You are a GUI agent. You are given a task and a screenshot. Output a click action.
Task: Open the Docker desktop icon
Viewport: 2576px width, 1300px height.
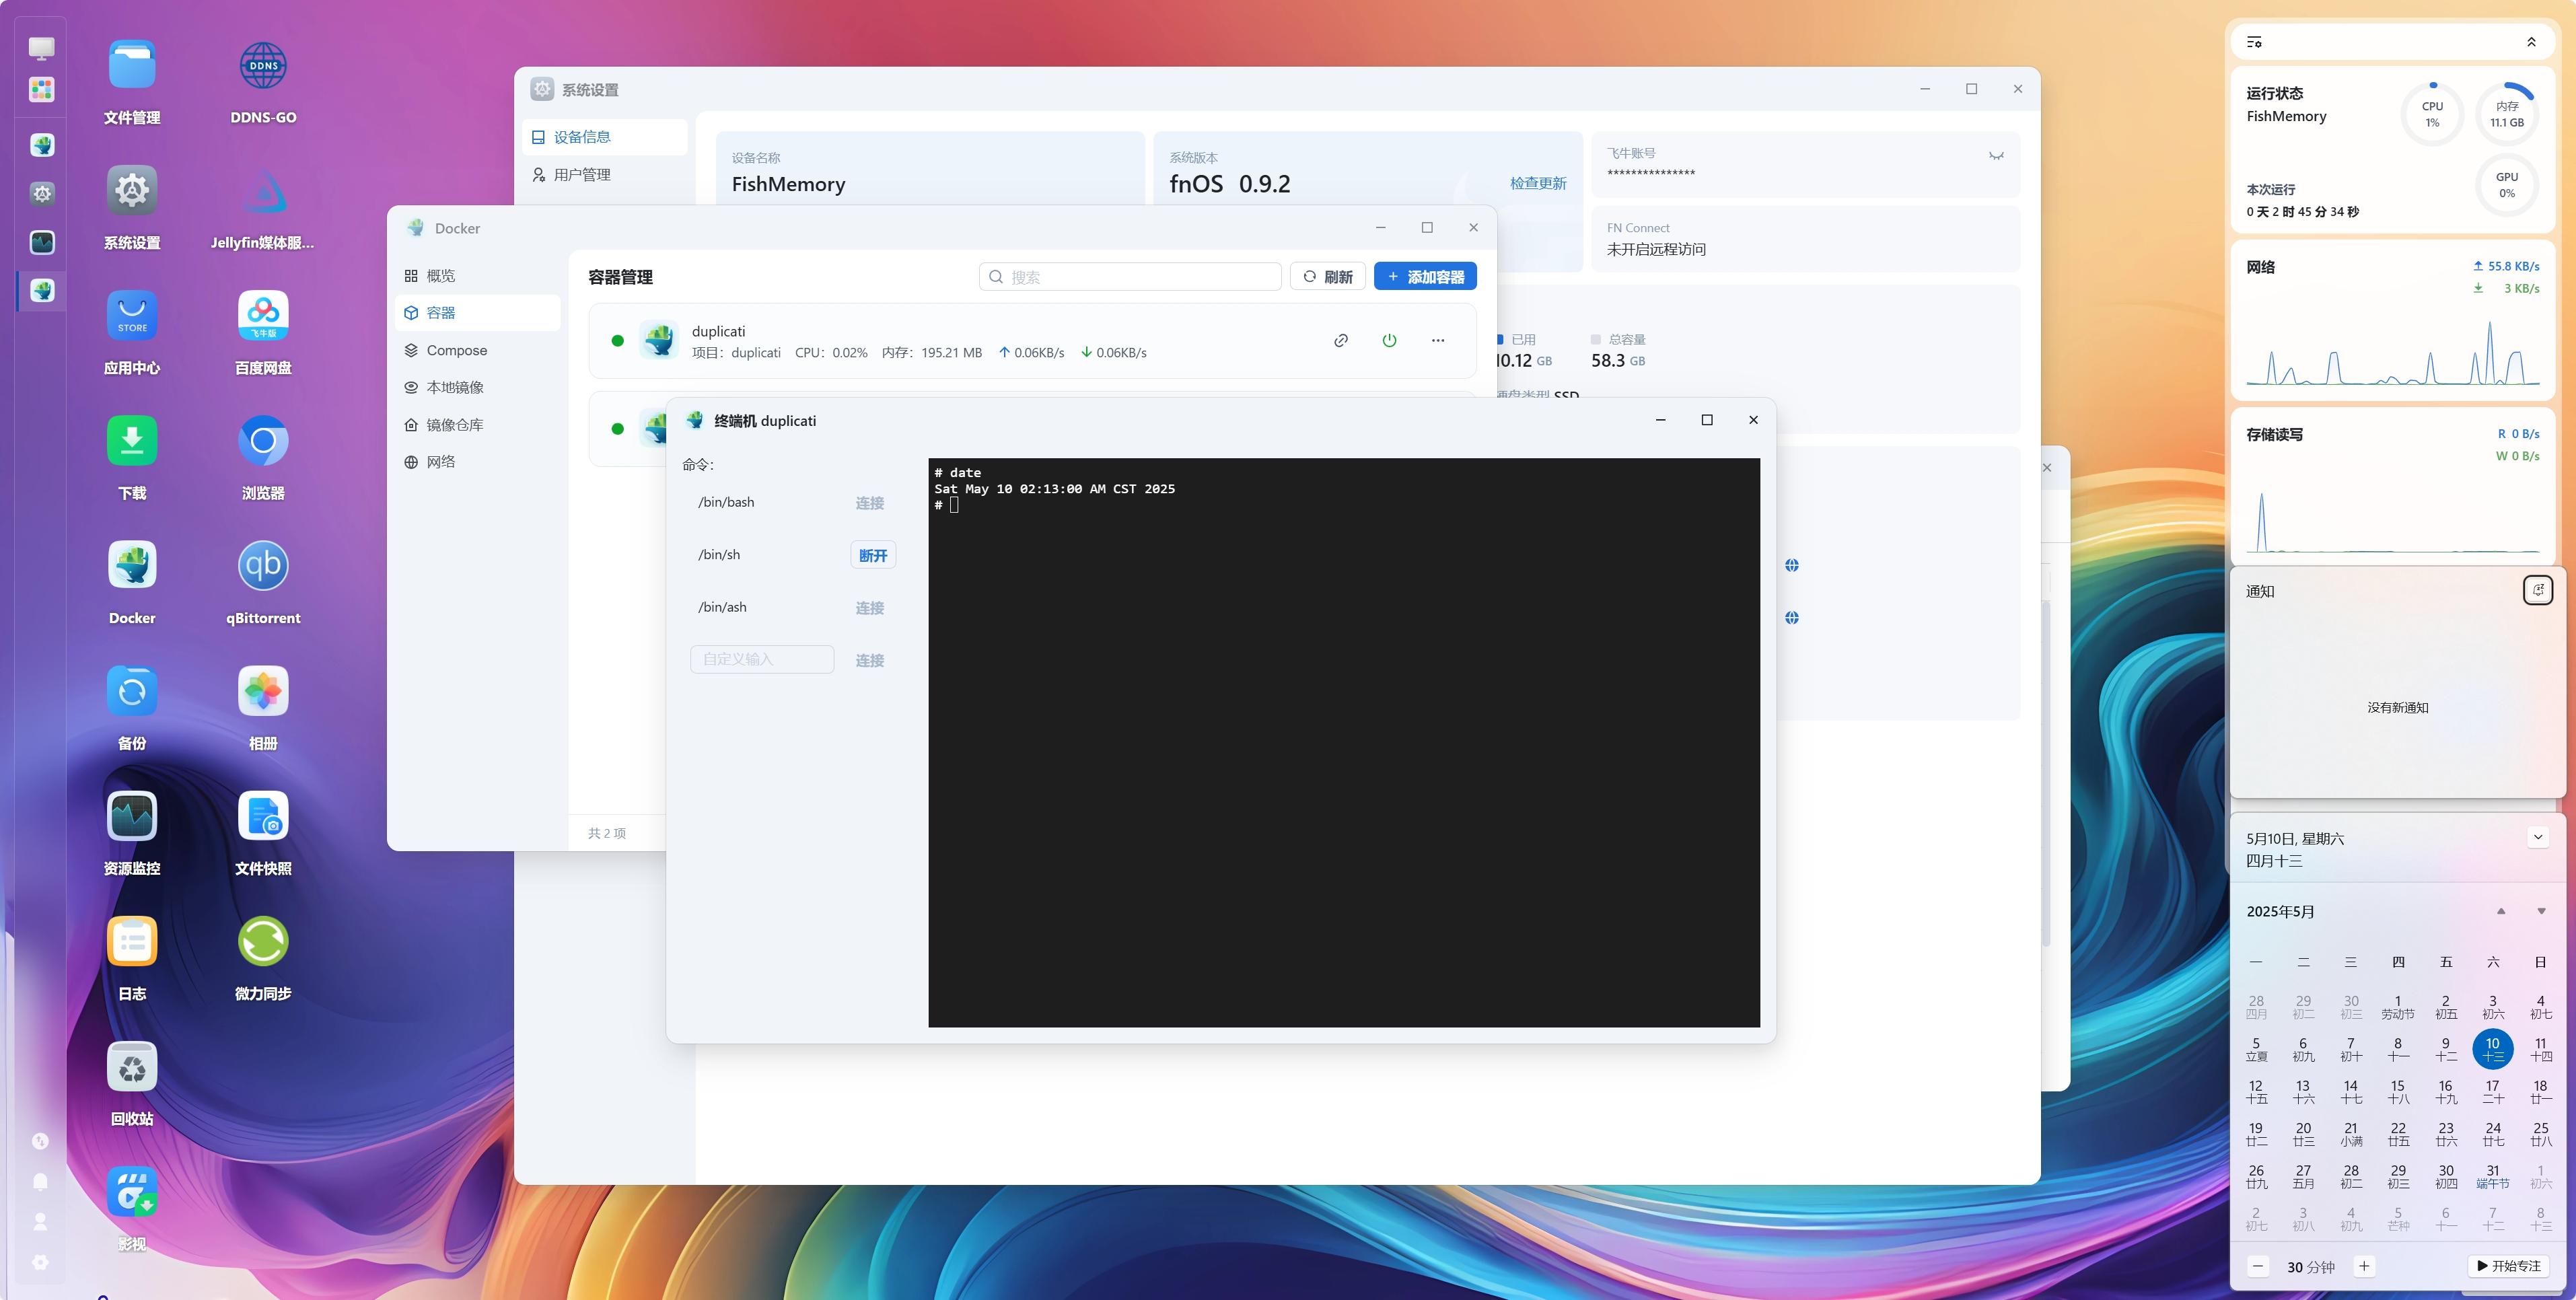132,566
